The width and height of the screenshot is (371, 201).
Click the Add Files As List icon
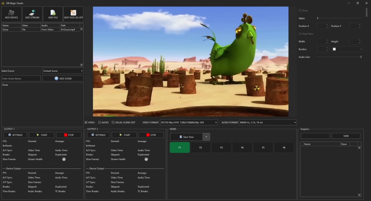point(73,12)
